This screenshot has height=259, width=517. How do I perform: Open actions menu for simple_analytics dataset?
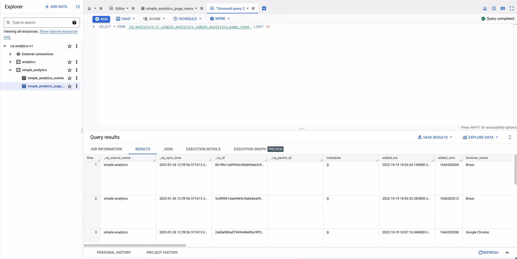pos(77,70)
